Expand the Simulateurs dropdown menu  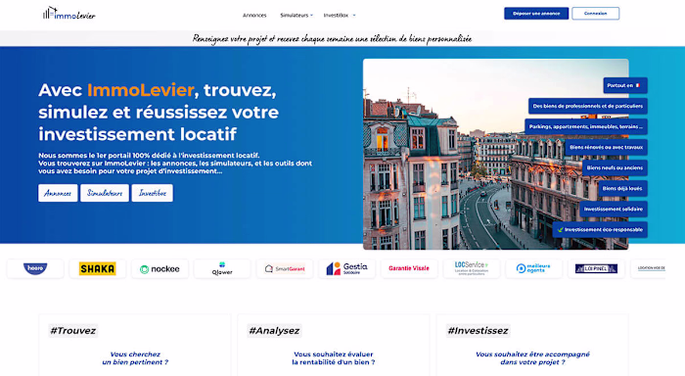pos(297,16)
